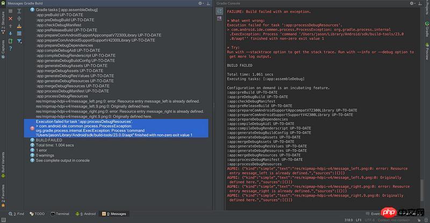This screenshot has width=430, height=223.
Task: Toggle Autoscroll to Source icon
Action: pos(19,26)
